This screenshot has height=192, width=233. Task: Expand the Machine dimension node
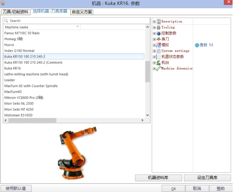coord(154,69)
